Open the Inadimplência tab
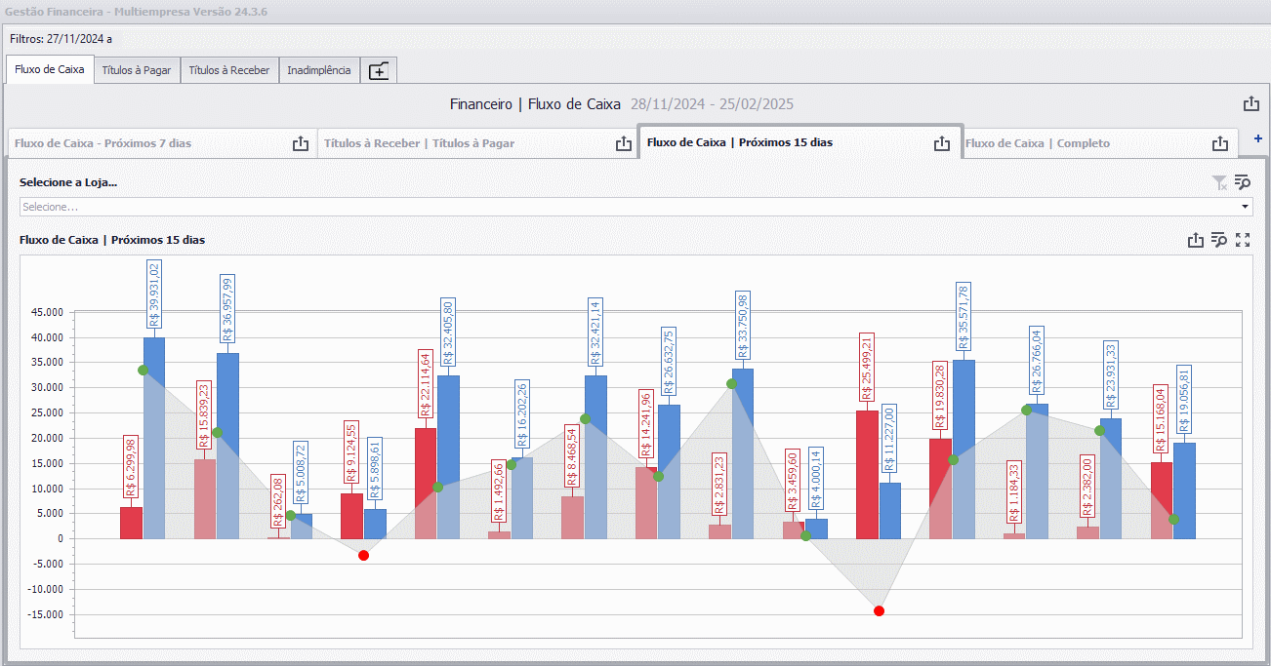This screenshot has height=666, width=1271. 319,70
